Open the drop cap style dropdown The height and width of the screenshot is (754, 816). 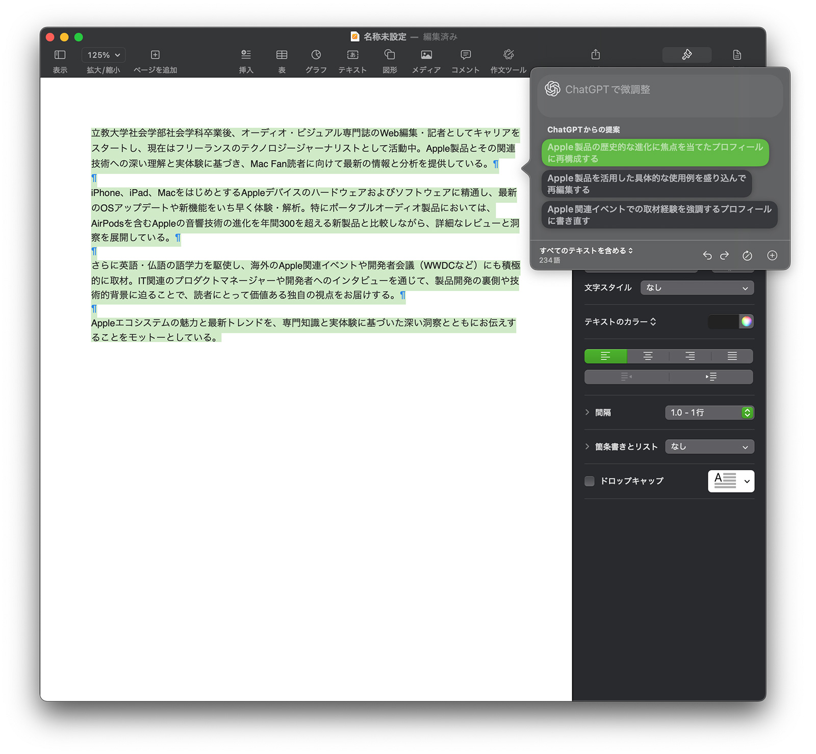(x=731, y=481)
